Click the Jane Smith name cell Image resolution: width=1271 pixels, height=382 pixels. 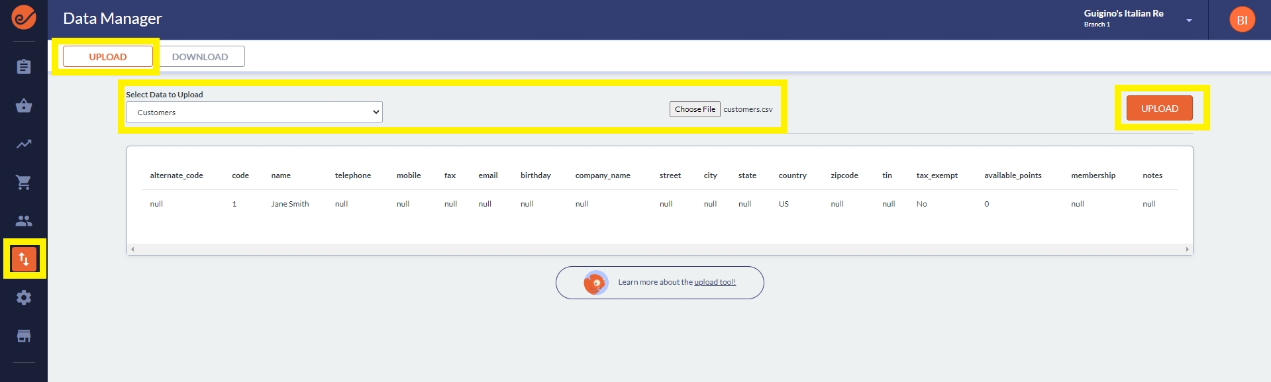(x=290, y=204)
